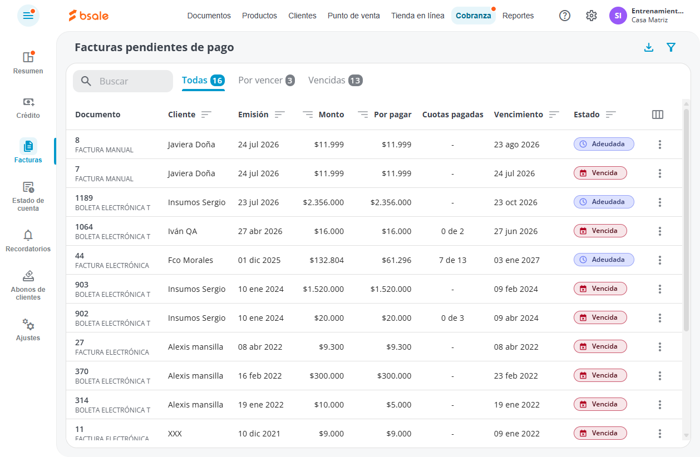Sort table by Emisión column
Image resolution: width=700 pixels, height=457 pixels.
(280, 115)
